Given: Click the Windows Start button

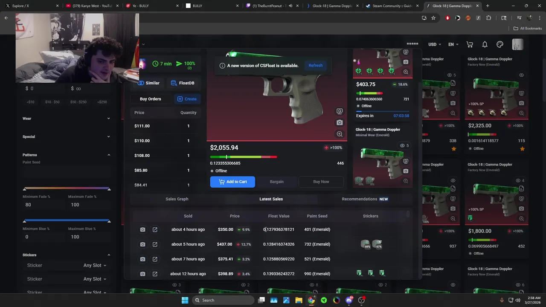Looking at the screenshot, I should pyautogui.click(x=185, y=300).
